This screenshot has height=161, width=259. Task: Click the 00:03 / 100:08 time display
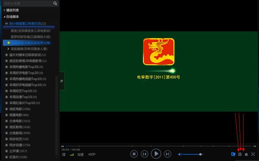pos(71,150)
